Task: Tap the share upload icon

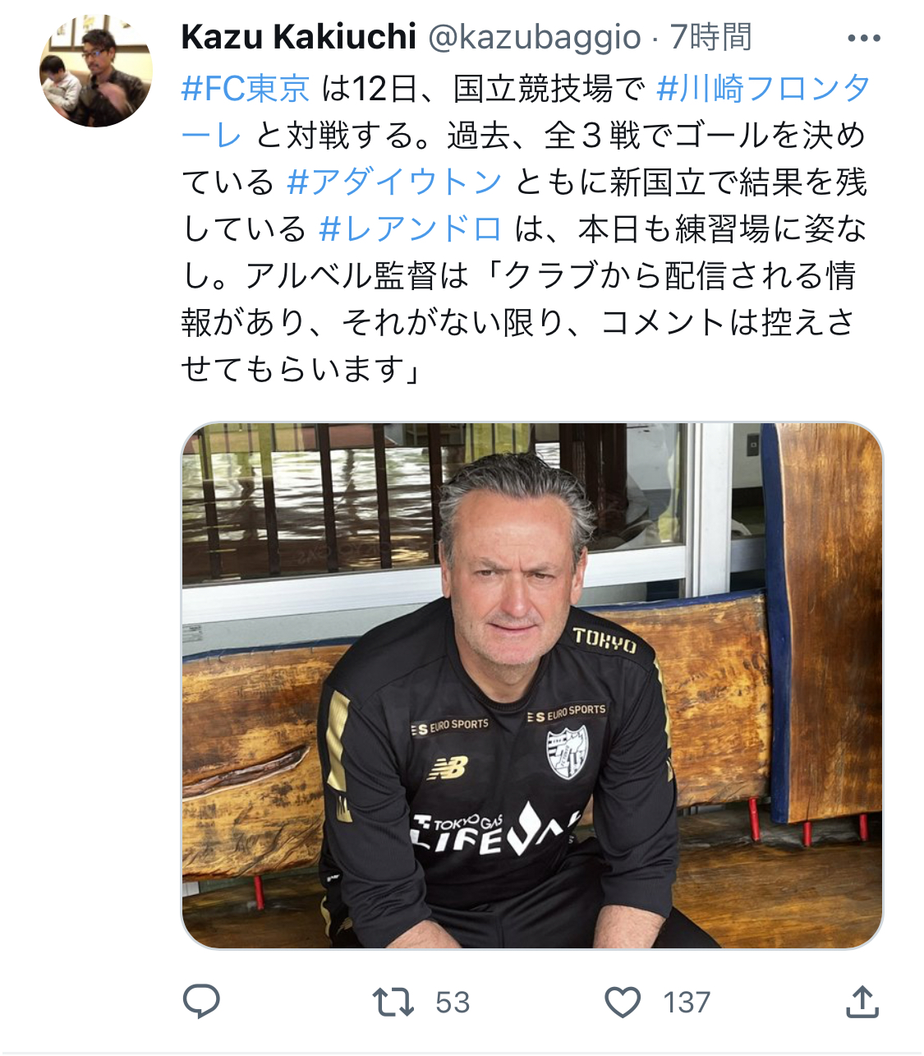Action: pos(862,1001)
